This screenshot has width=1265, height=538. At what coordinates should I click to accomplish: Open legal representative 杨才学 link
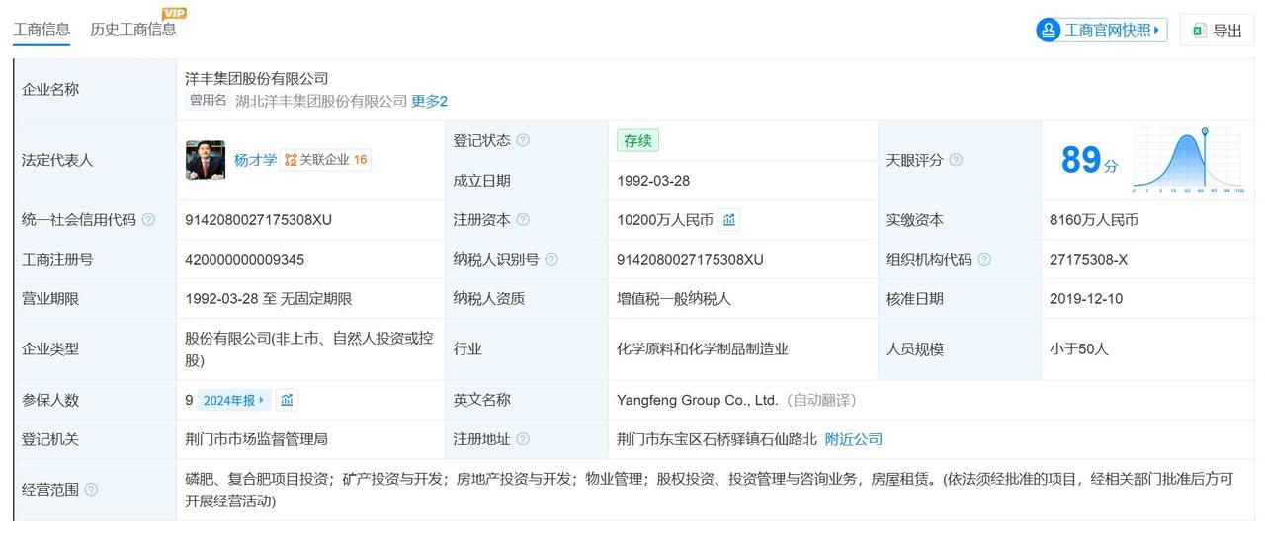255,160
